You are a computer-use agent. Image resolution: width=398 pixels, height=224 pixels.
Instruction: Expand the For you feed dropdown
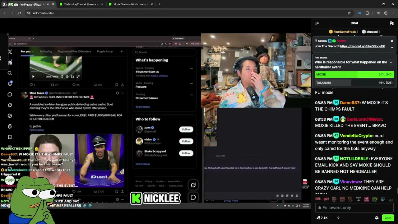32,52
